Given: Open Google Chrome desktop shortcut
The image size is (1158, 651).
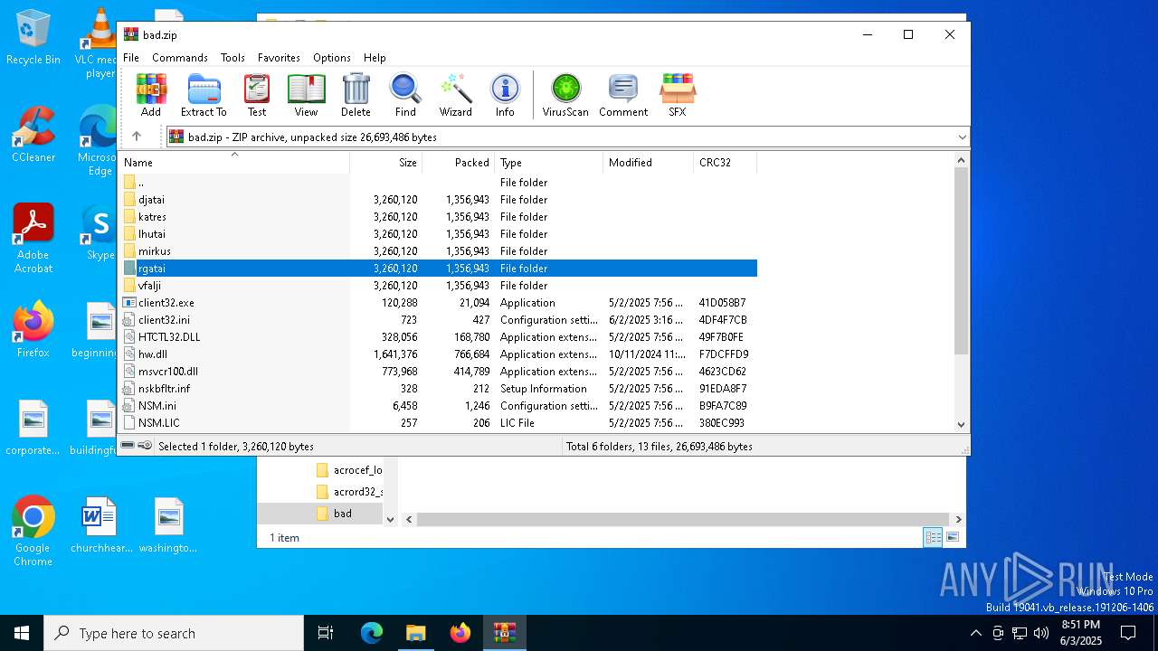Looking at the screenshot, I should pos(33,532).
